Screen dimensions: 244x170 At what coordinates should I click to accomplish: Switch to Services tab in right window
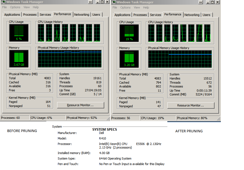click(155, 15)
